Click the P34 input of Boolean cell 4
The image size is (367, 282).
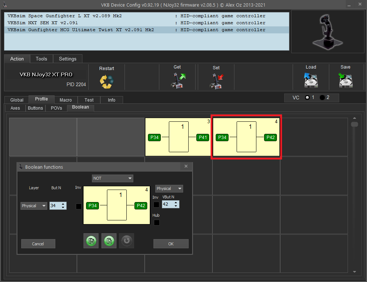[222, 138]
